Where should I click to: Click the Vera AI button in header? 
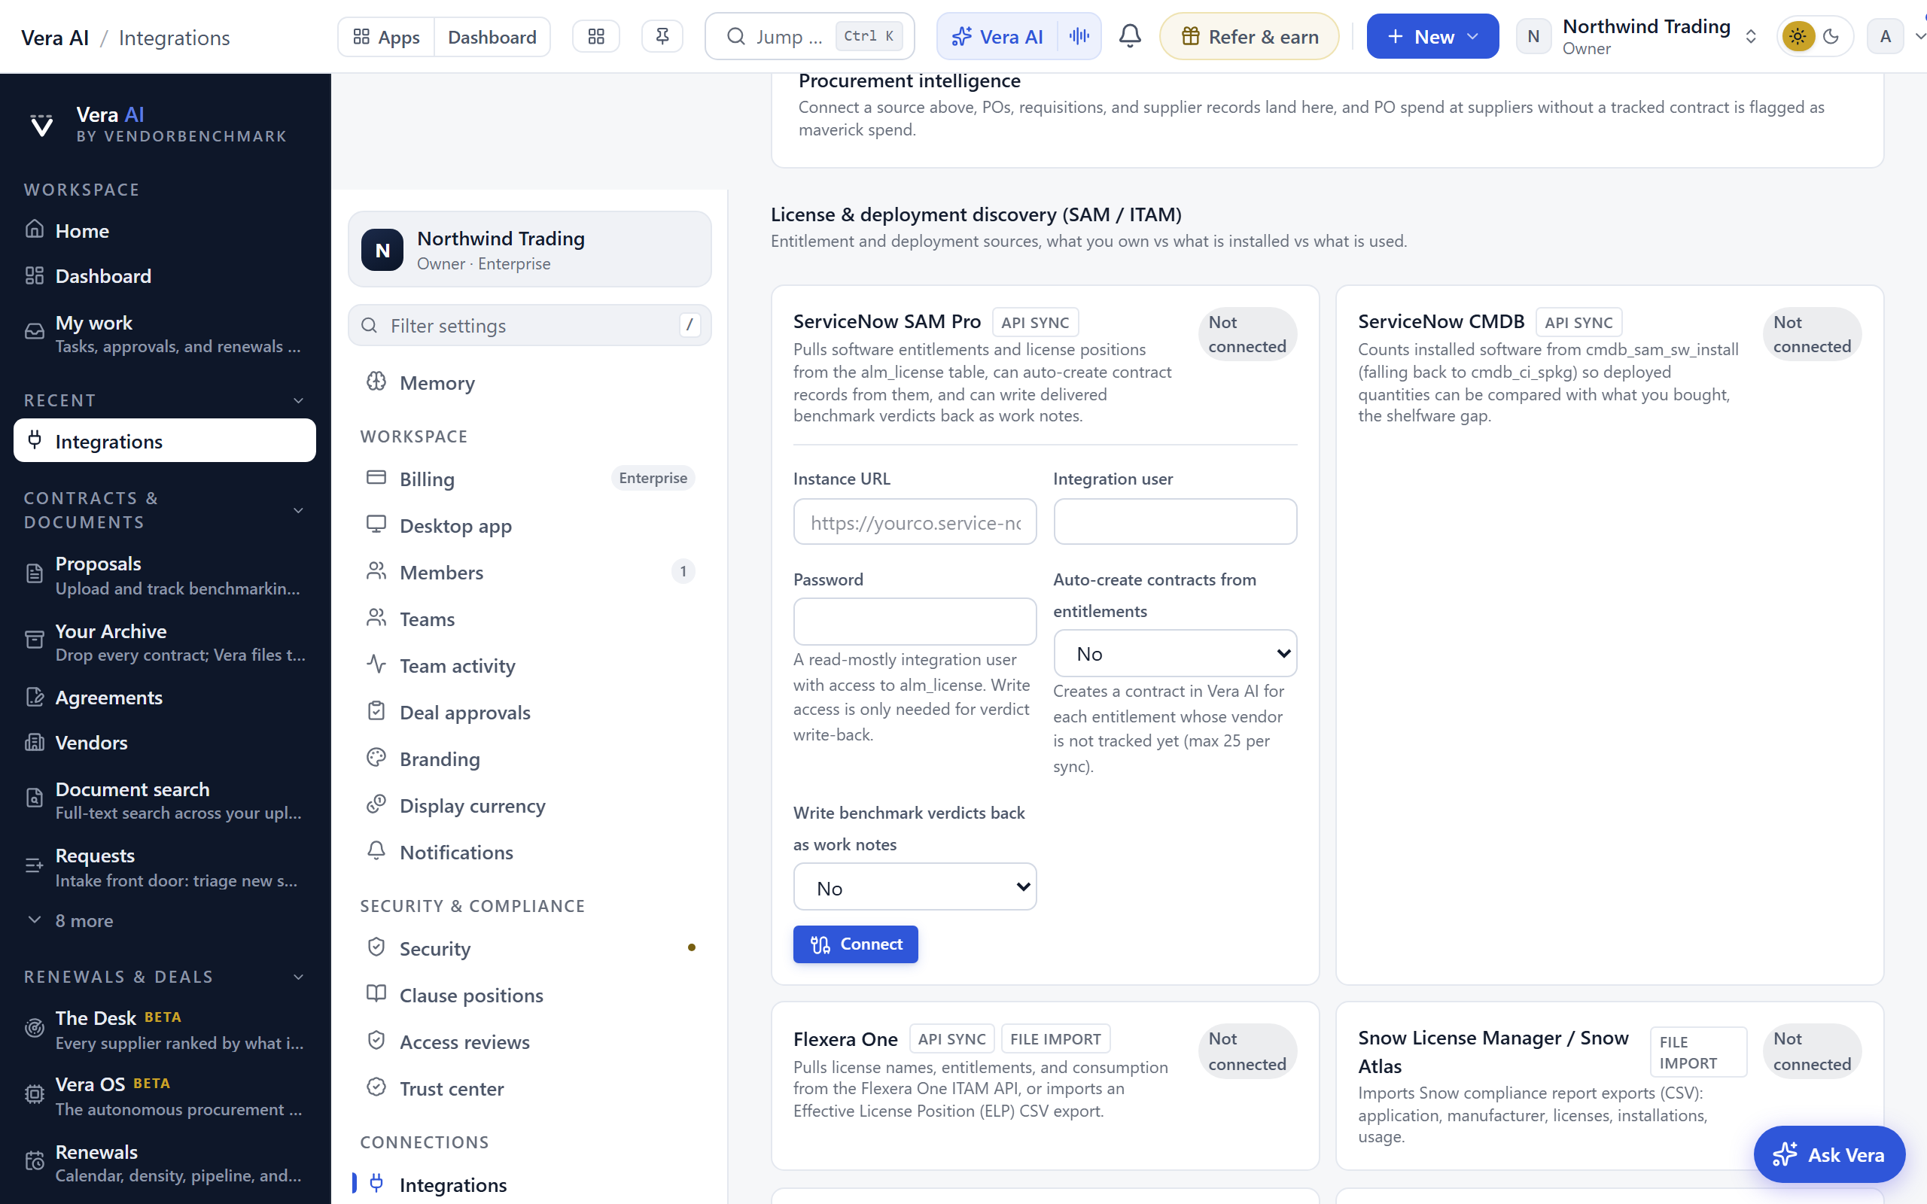click(x=997, y=37)
